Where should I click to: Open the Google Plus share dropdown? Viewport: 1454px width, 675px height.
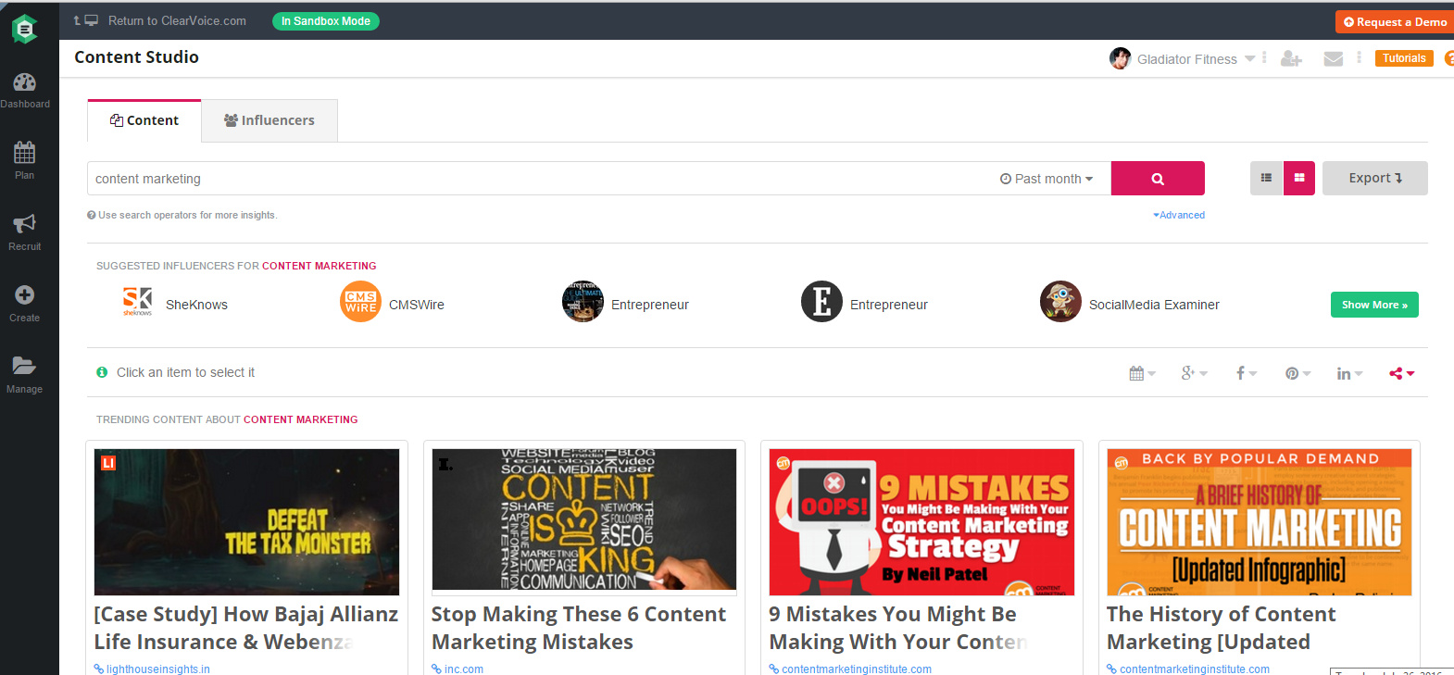coord(1195,373)
